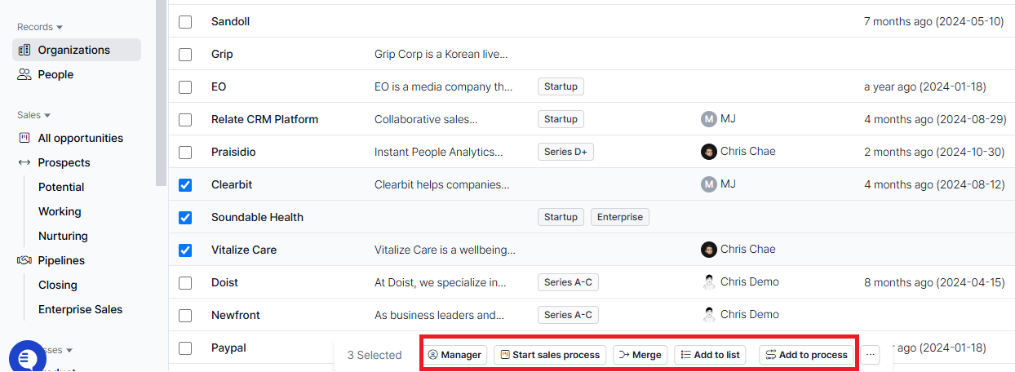Click the Add to process button
The height and width of the screenshot is (372, 1015).
[x=807, y=355]
